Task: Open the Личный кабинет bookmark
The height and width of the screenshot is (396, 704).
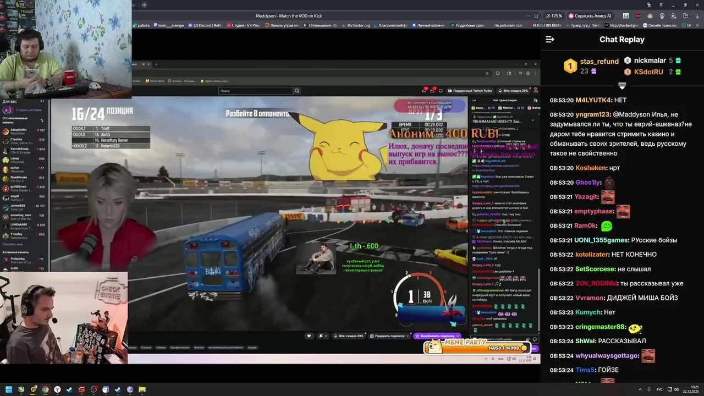Action: 428,25
